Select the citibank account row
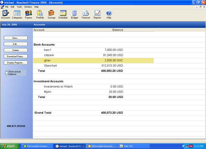Screen dimensions: 206x149 (93, 55)
